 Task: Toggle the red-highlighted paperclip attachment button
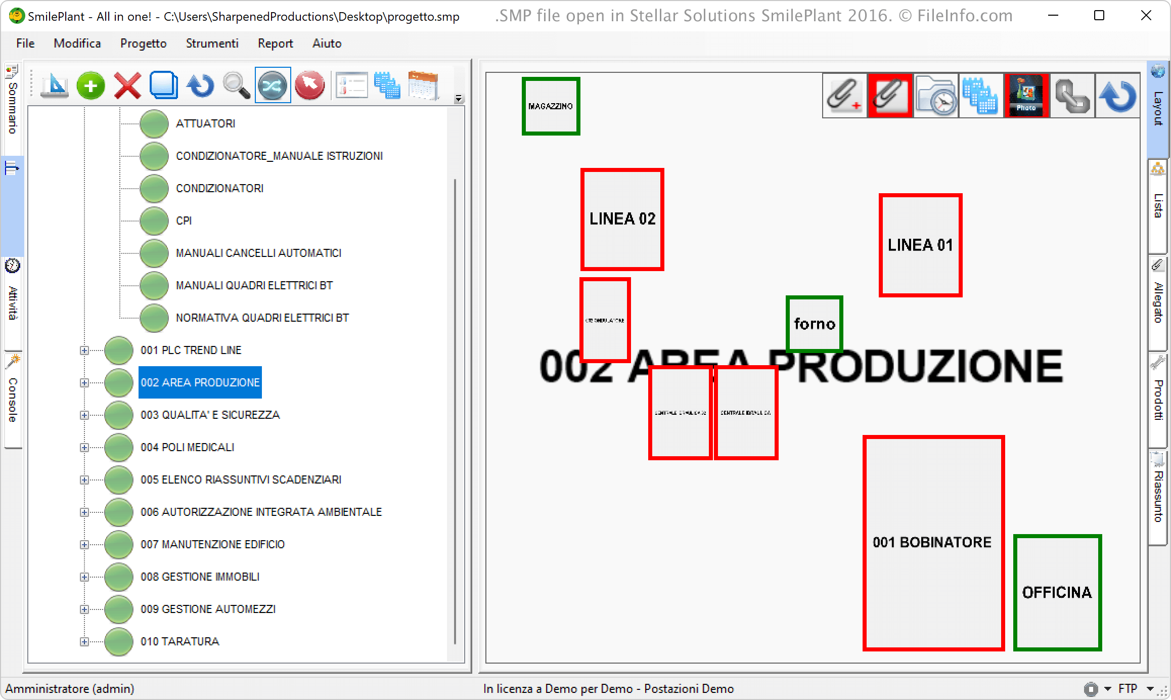coord(890,96)
